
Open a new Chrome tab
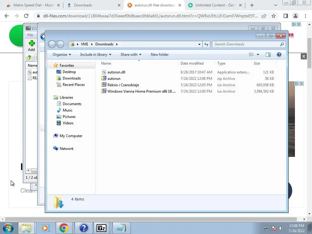(252, 5)
